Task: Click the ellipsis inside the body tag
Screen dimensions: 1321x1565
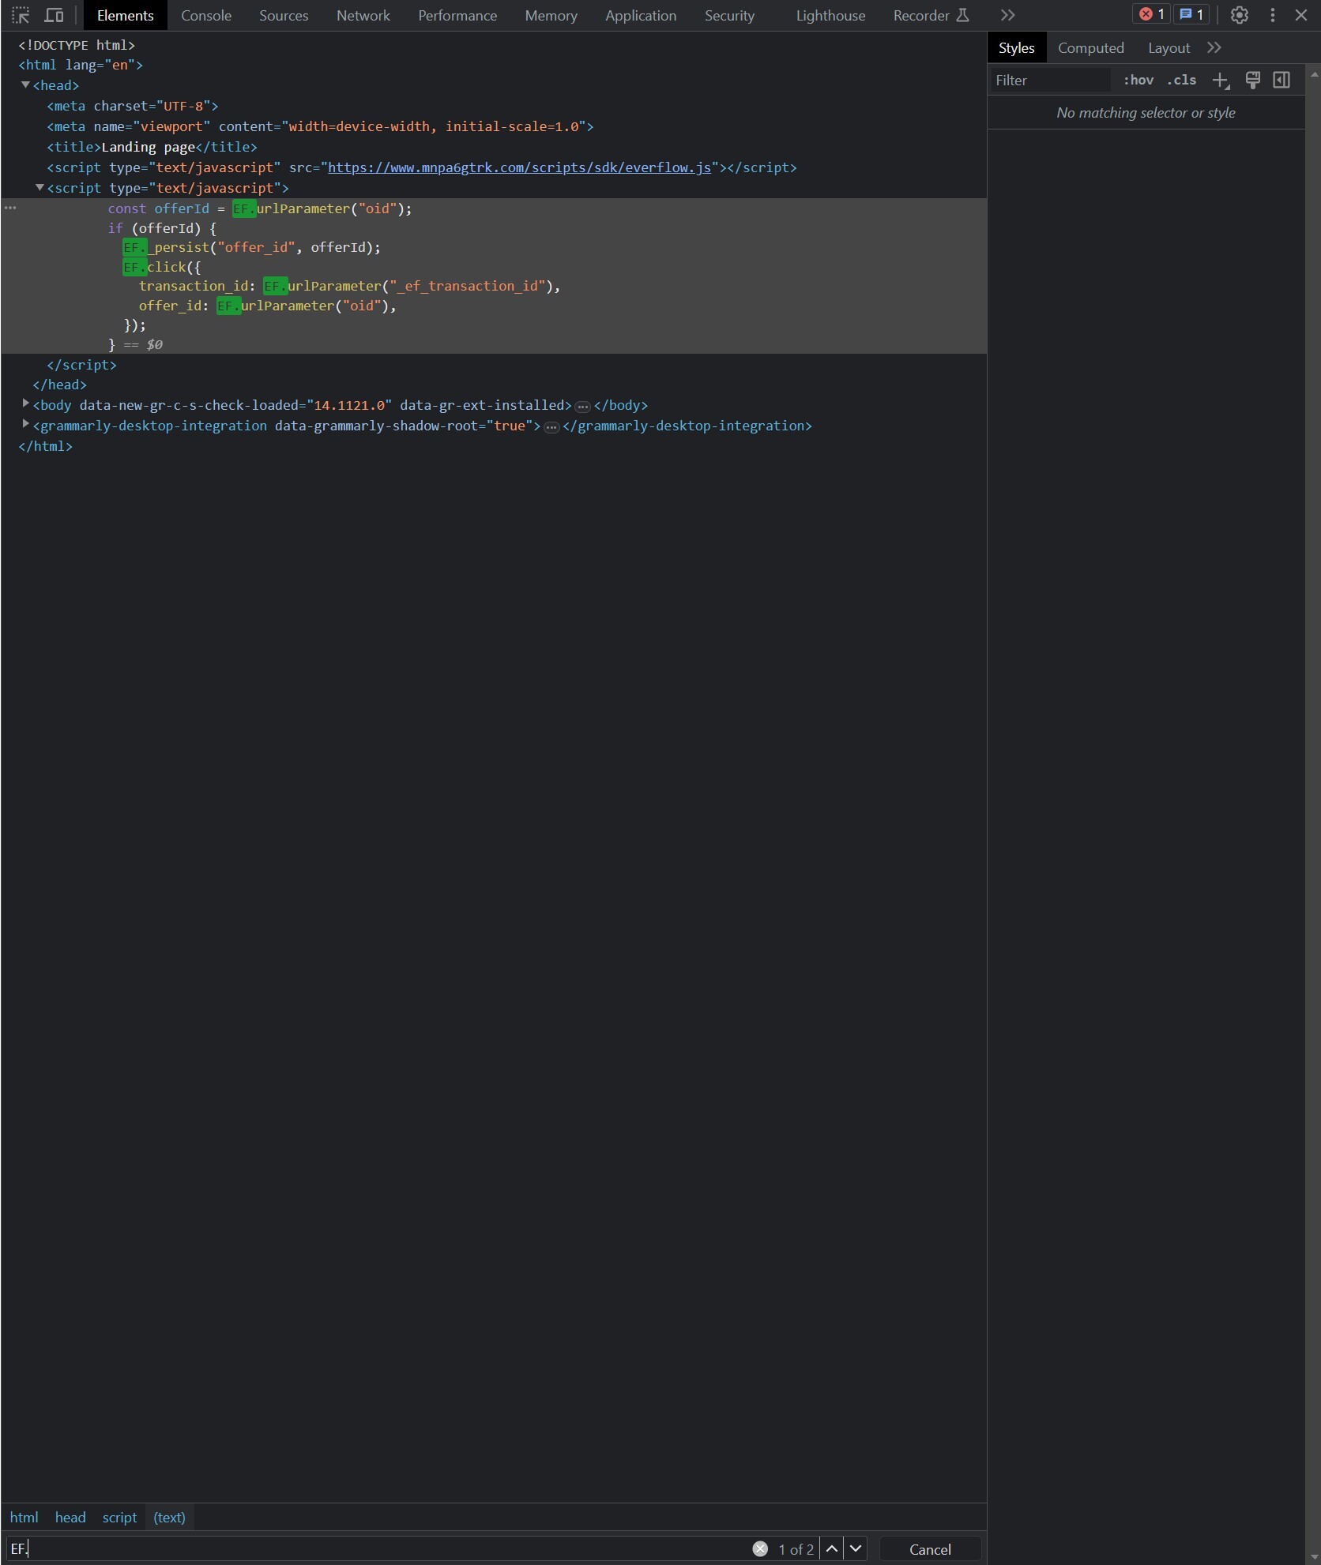Action: click(582, 407)
